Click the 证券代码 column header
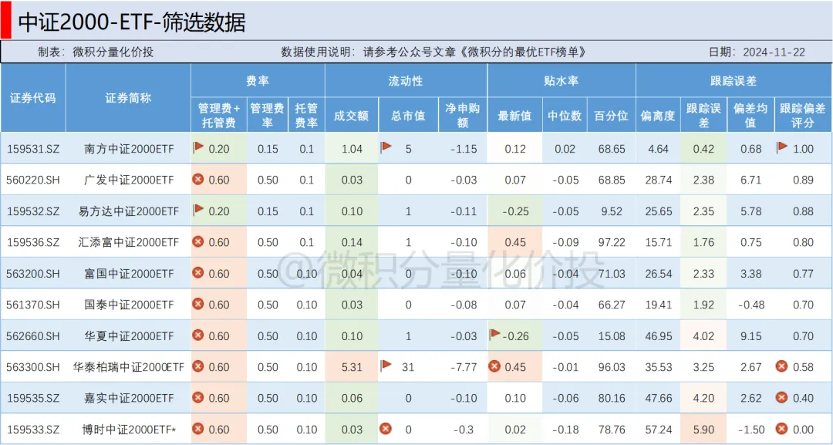This screenshot has height=445, width=833. click(x=33, y=98)
